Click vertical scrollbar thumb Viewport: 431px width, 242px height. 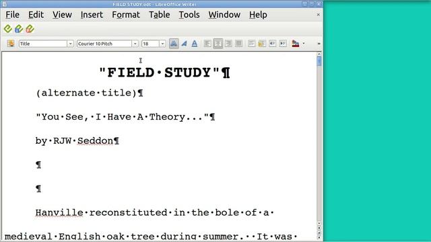[319, 61]
